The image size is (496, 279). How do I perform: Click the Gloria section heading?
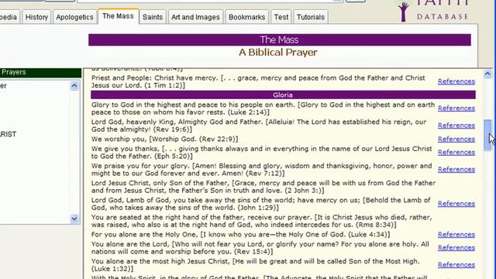click(283, 95)
